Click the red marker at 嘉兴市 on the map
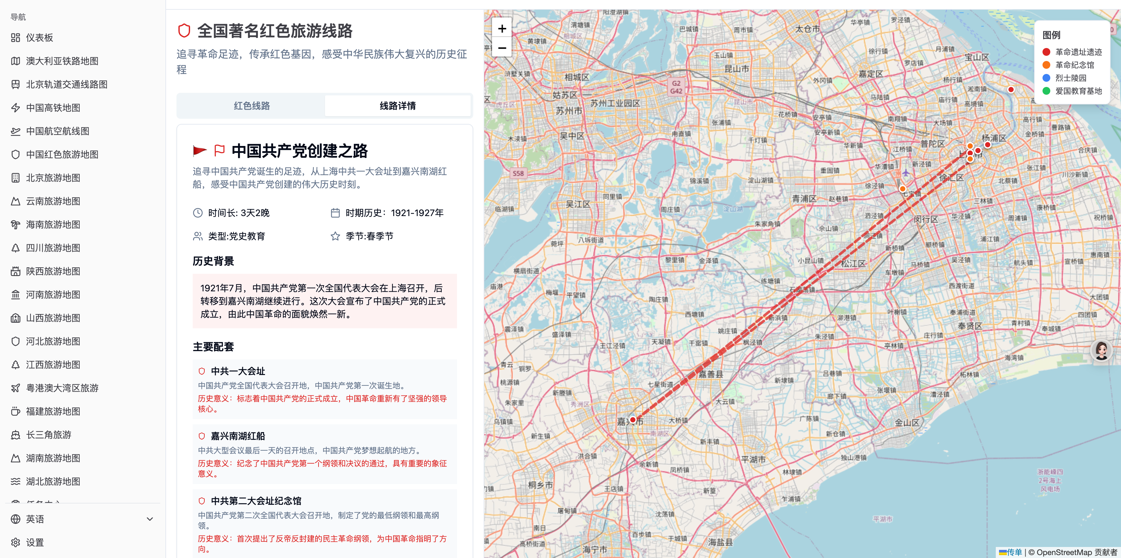This screenshot has height=558, width=1121. (x=633, y=420)
